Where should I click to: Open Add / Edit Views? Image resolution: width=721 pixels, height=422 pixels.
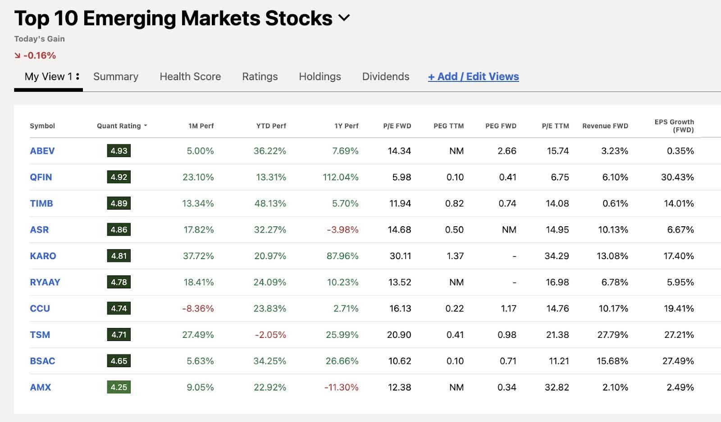pyautogui.click(x=473, y=76)
